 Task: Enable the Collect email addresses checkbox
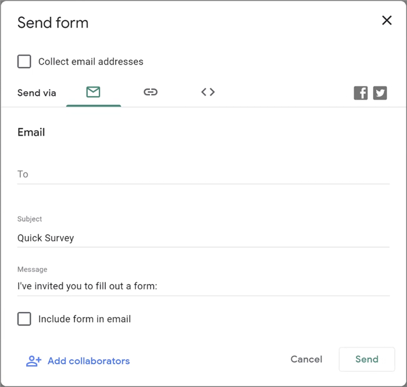pos(24,62)
